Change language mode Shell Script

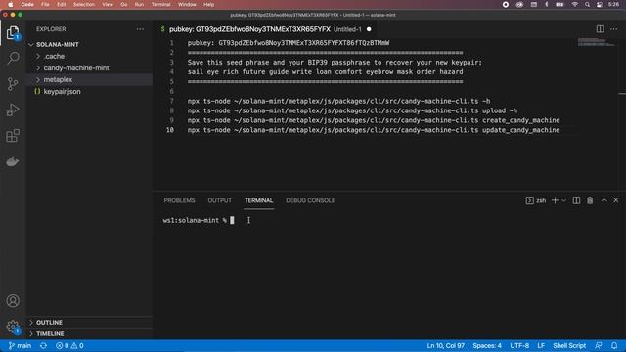point(569,345)
